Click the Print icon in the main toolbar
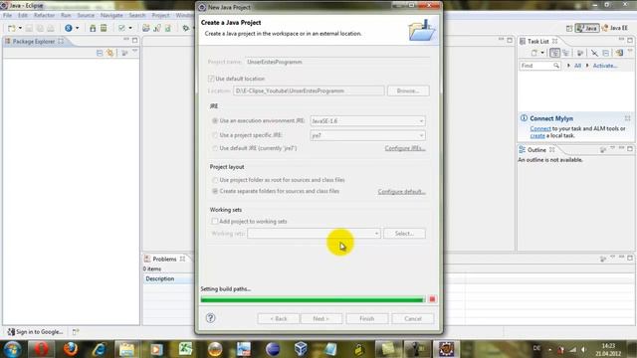 point(51,28)
